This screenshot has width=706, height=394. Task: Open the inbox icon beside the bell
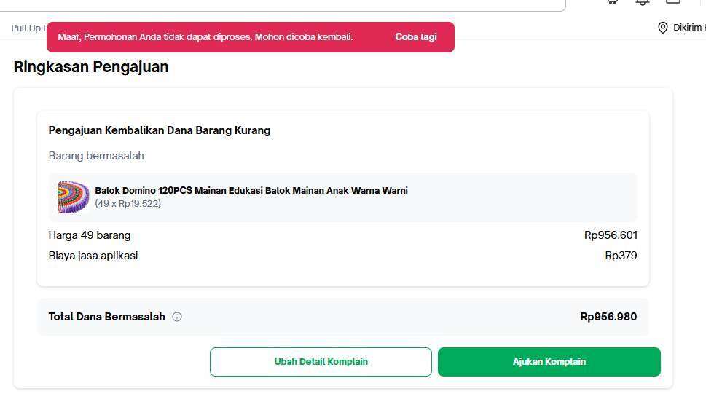(673, 1)
